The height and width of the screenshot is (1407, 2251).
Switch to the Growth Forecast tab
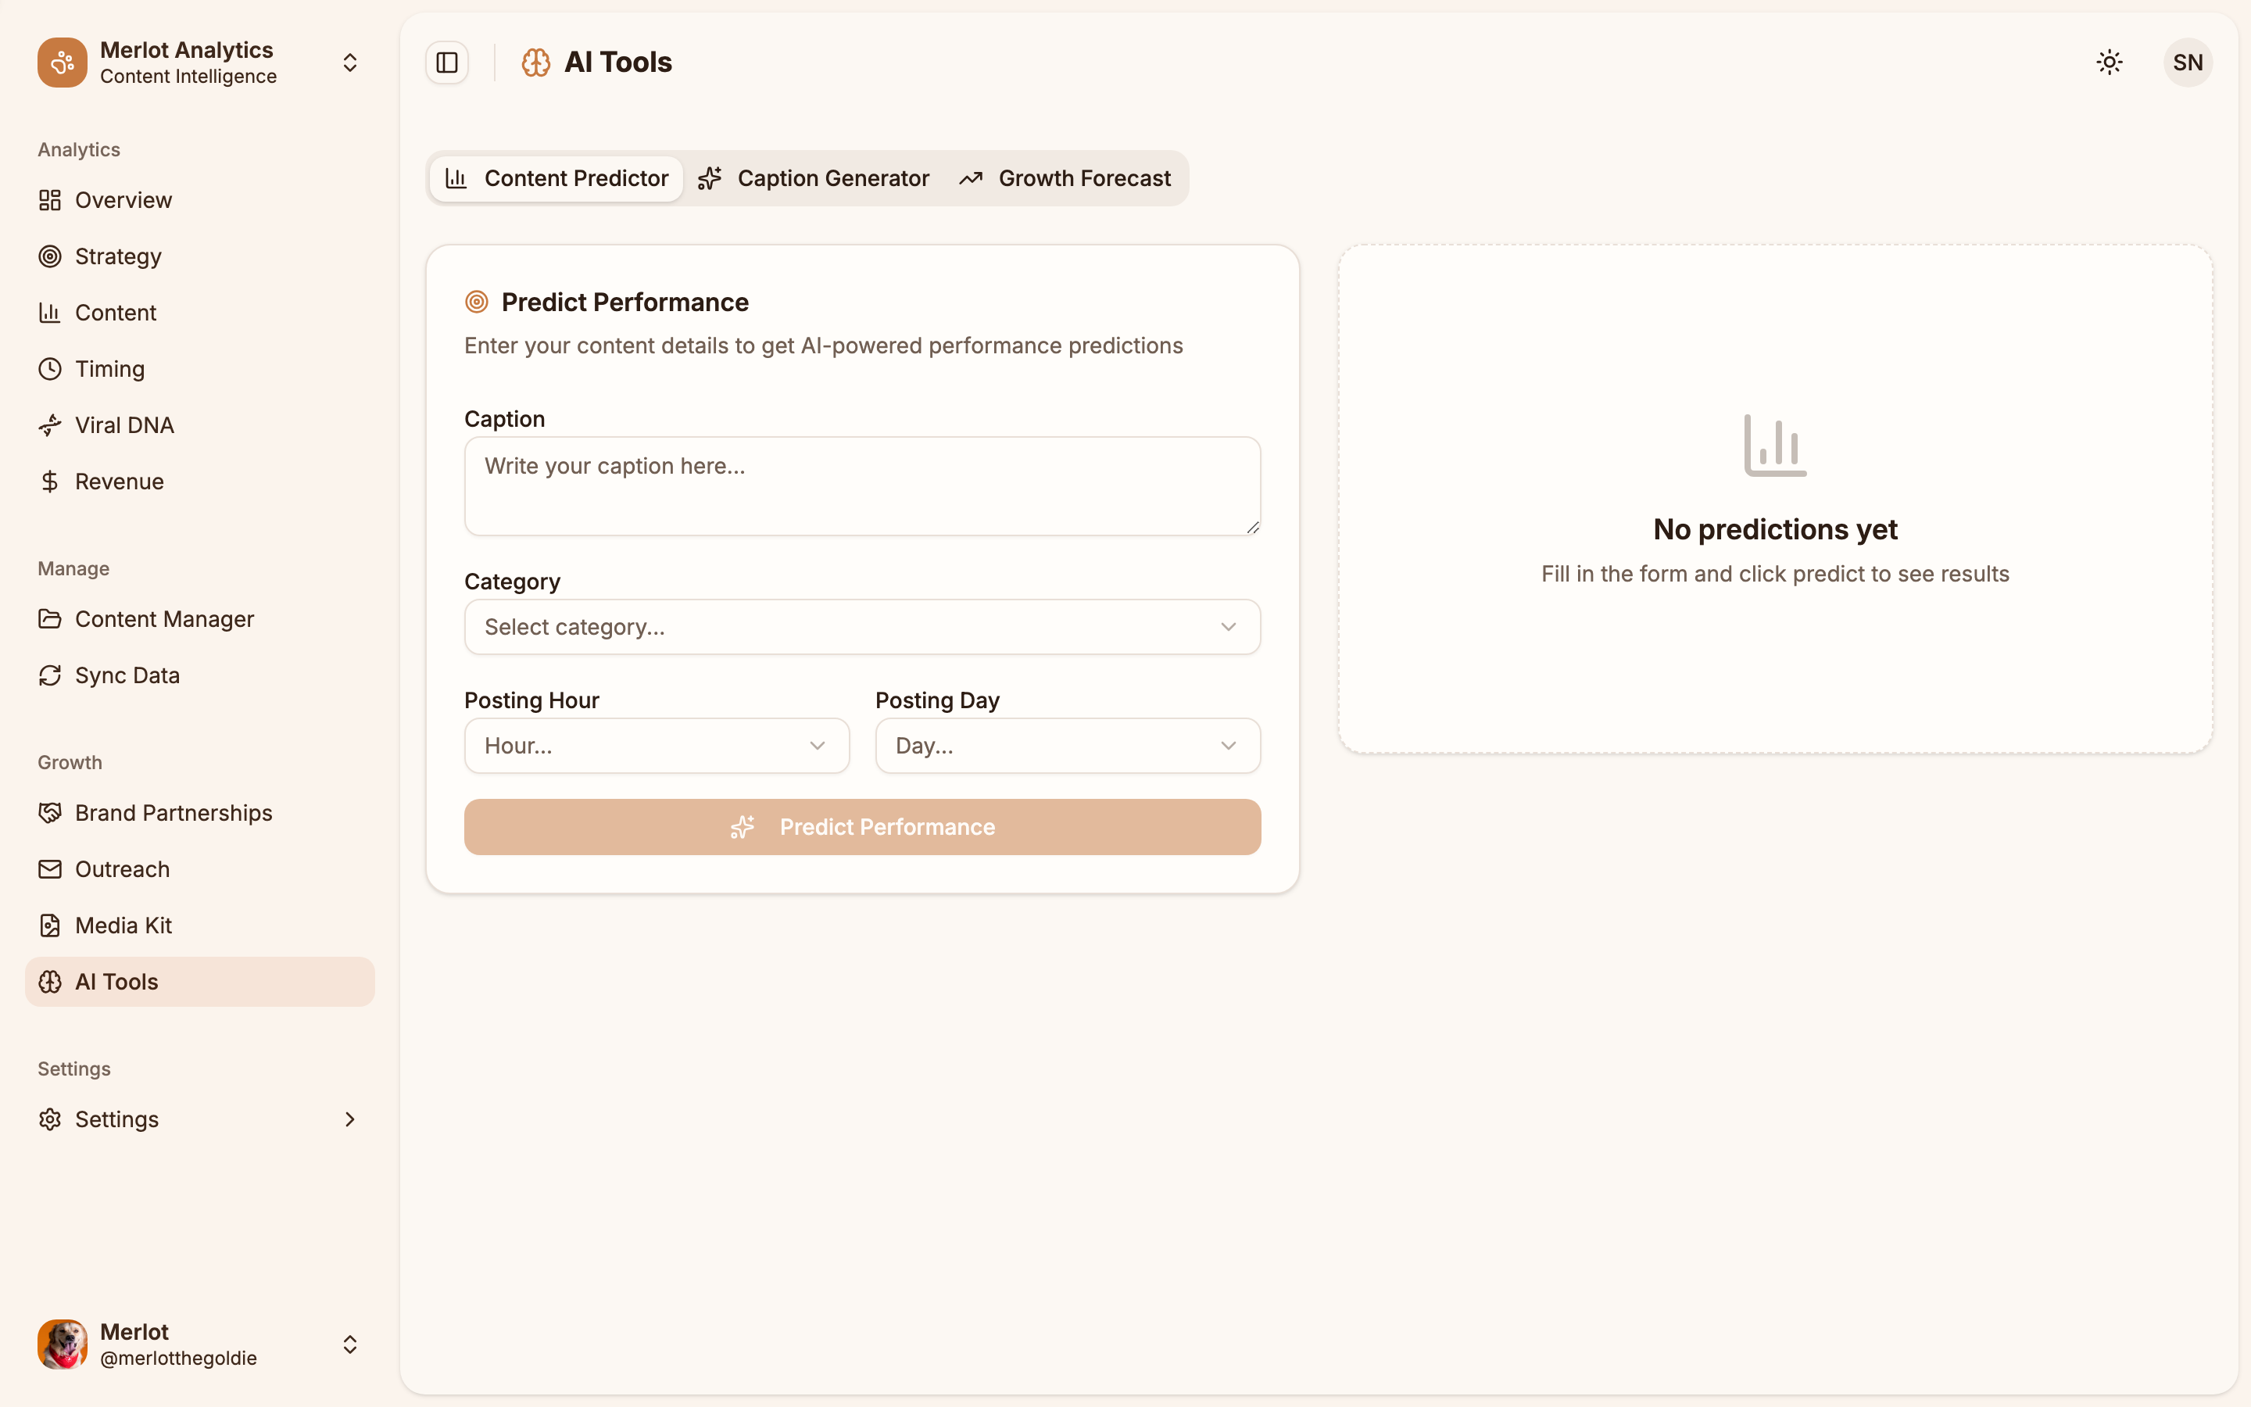1066,177
